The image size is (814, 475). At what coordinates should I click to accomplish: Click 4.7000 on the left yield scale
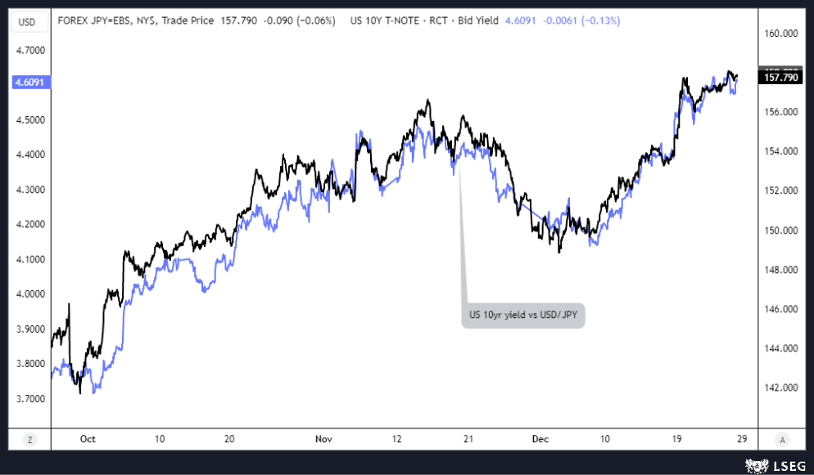point(30,51)
